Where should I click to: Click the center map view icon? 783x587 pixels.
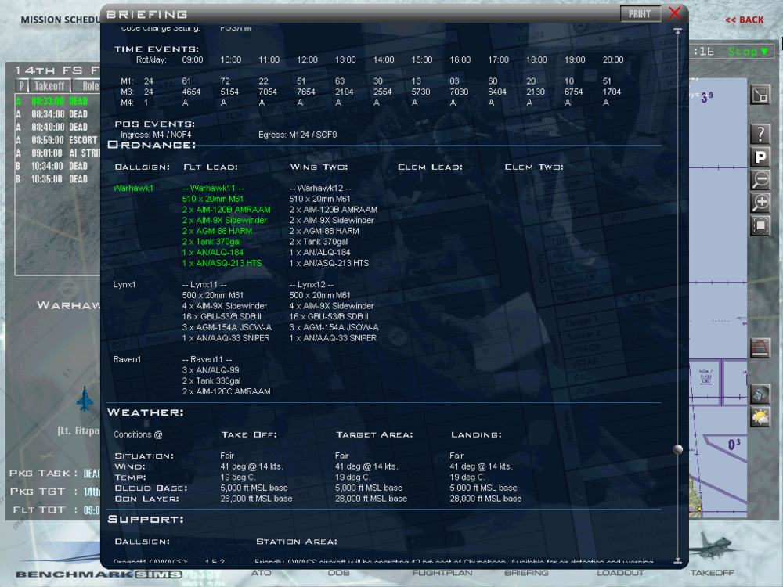(760, 225)
